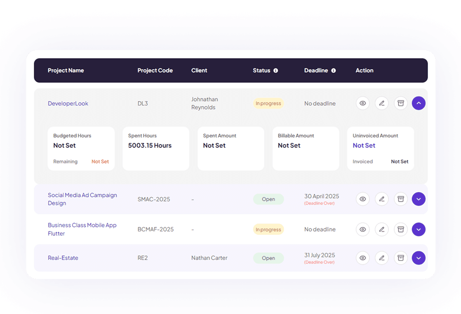
Task: Click the Project Name column header
Action: click(x=66, y=70)
